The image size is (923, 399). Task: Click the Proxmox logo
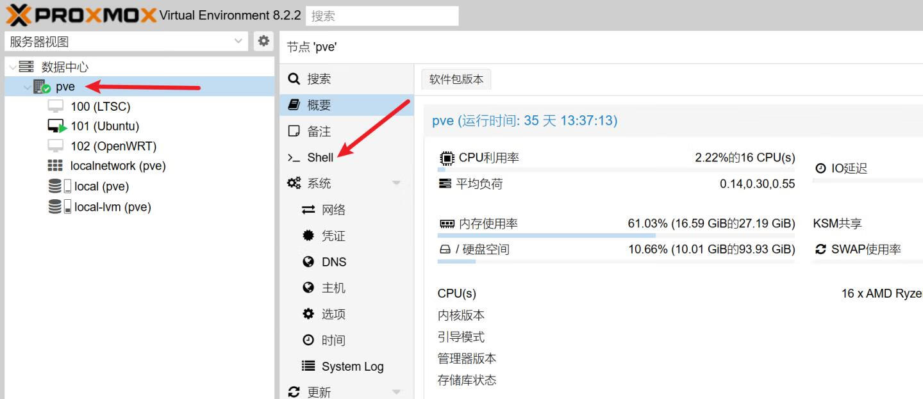[x=81, y=15]
